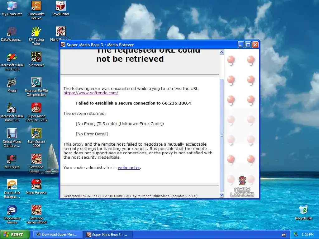The width and height of the screenshot is (319, 239).
Task: Click 'Failed to establish a secure connection' text
Action: pos(133,103)
